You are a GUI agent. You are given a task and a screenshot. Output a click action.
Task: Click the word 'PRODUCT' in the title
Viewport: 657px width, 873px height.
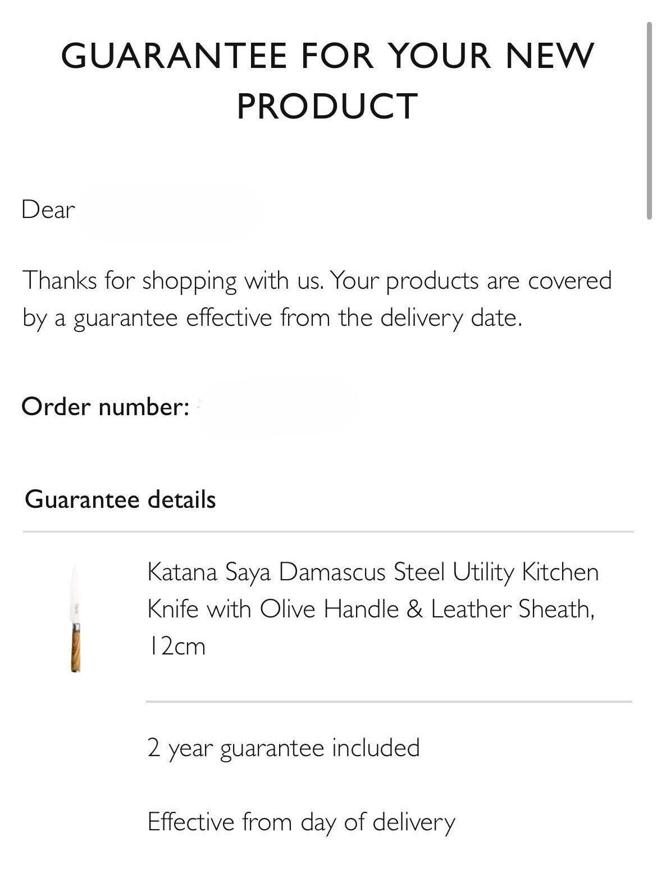(x=327, y=106)
